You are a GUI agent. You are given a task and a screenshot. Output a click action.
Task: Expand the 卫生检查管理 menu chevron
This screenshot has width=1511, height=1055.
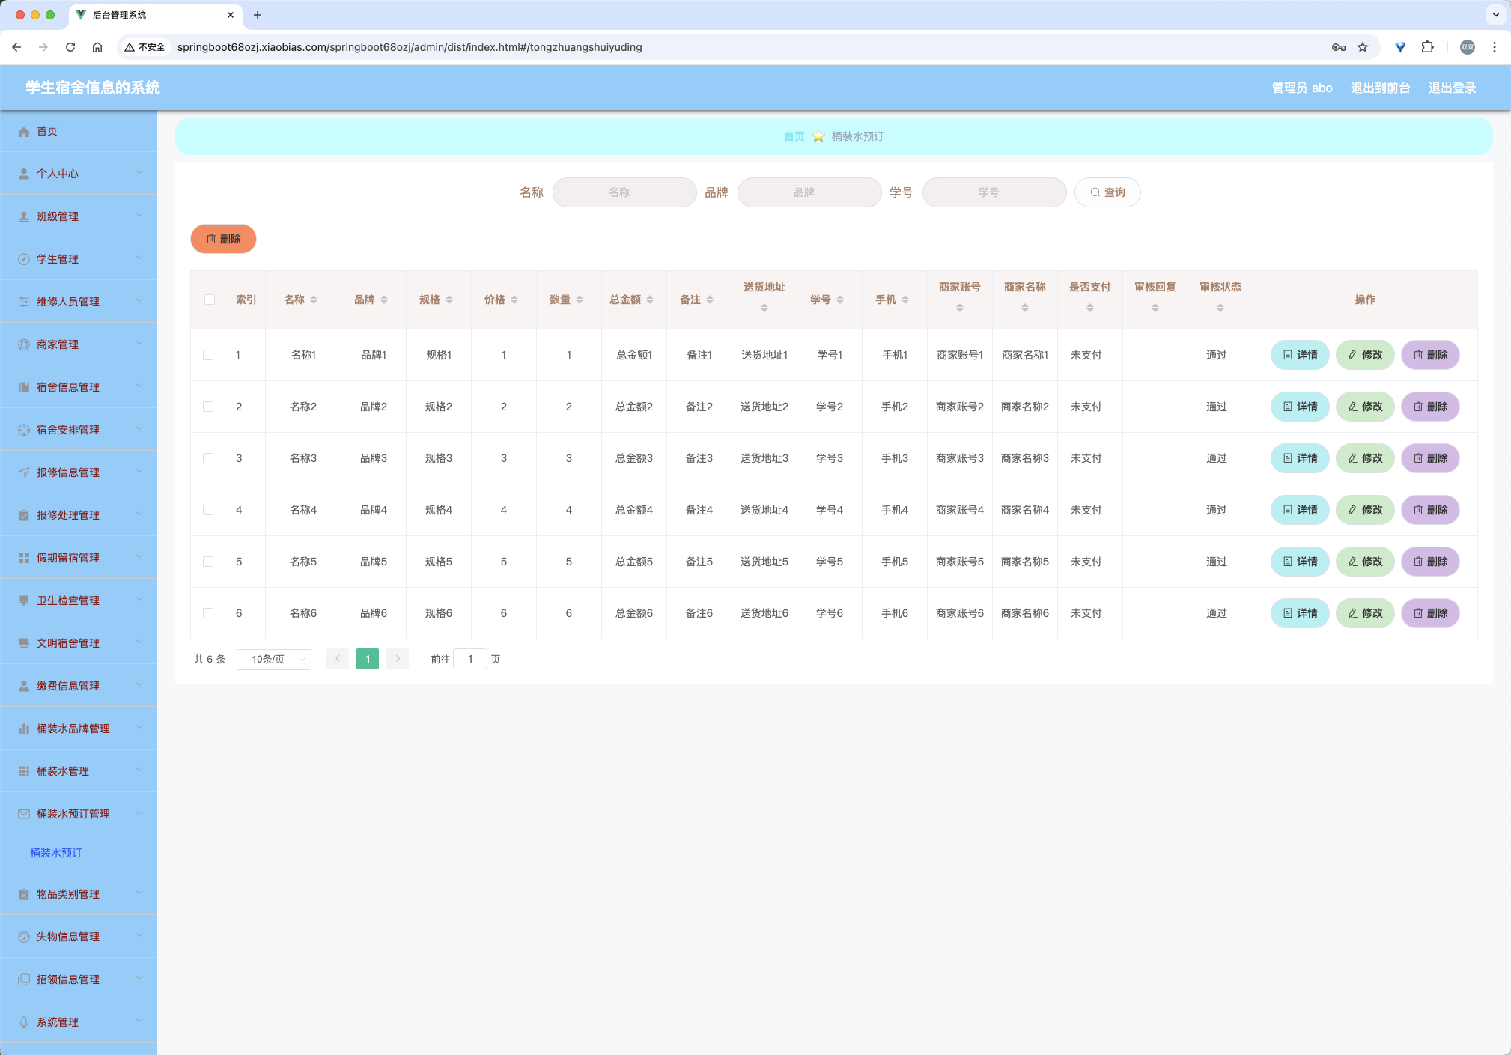[x=139, y=600]
